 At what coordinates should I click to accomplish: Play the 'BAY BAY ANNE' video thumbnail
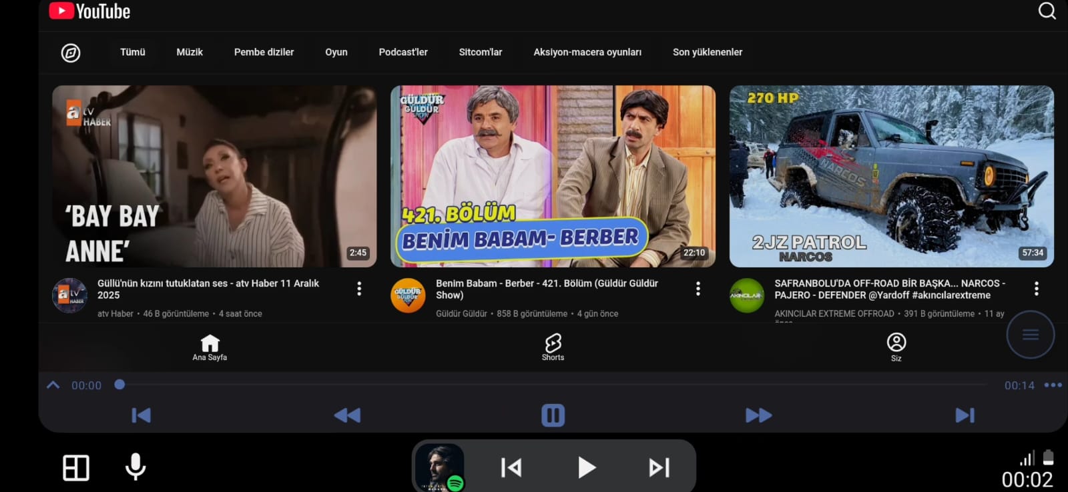point(214,176)
